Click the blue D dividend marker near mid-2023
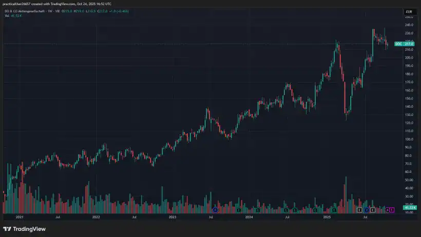The image size is (421, 237). (215, 210)
